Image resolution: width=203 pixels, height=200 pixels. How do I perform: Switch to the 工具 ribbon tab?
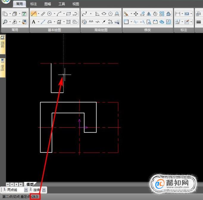click(62, 4)
